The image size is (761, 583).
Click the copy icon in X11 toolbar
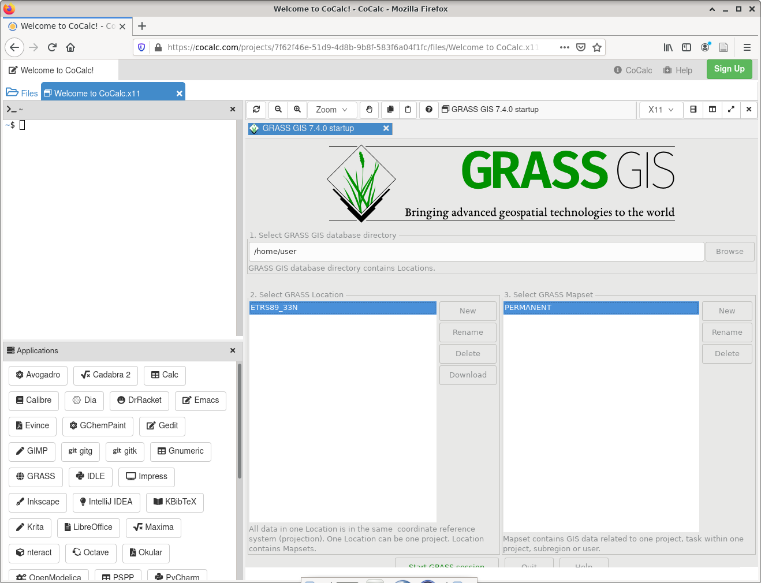tap(390, 110)
